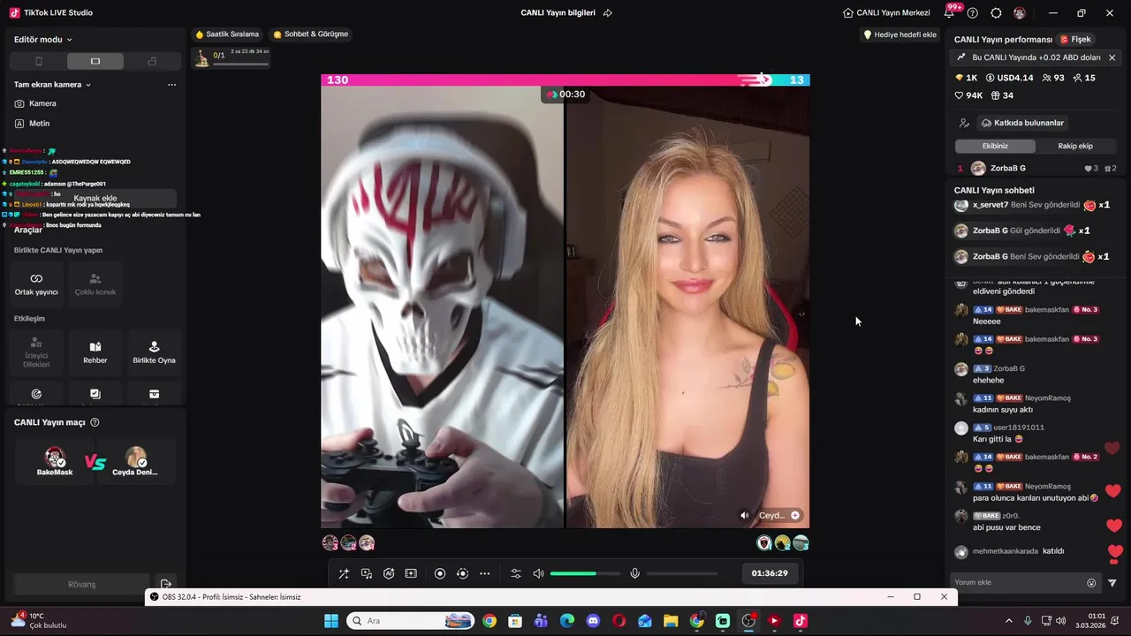
Task: Start recording with the record button
Action: coord(440,573)
